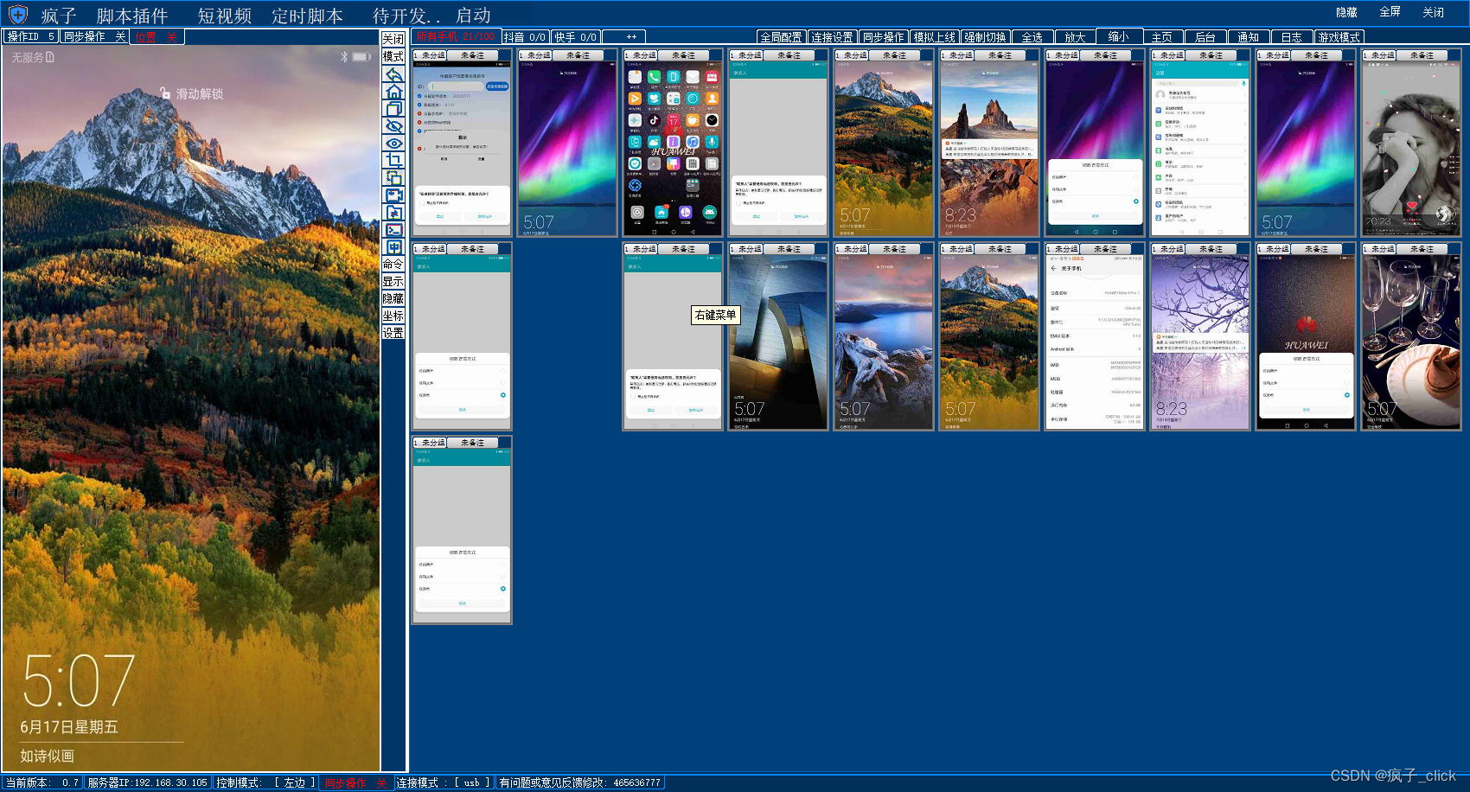Click 全屏 in the title bar
The height and width of the screenshot is (792, 1470).
(1390, 12)
